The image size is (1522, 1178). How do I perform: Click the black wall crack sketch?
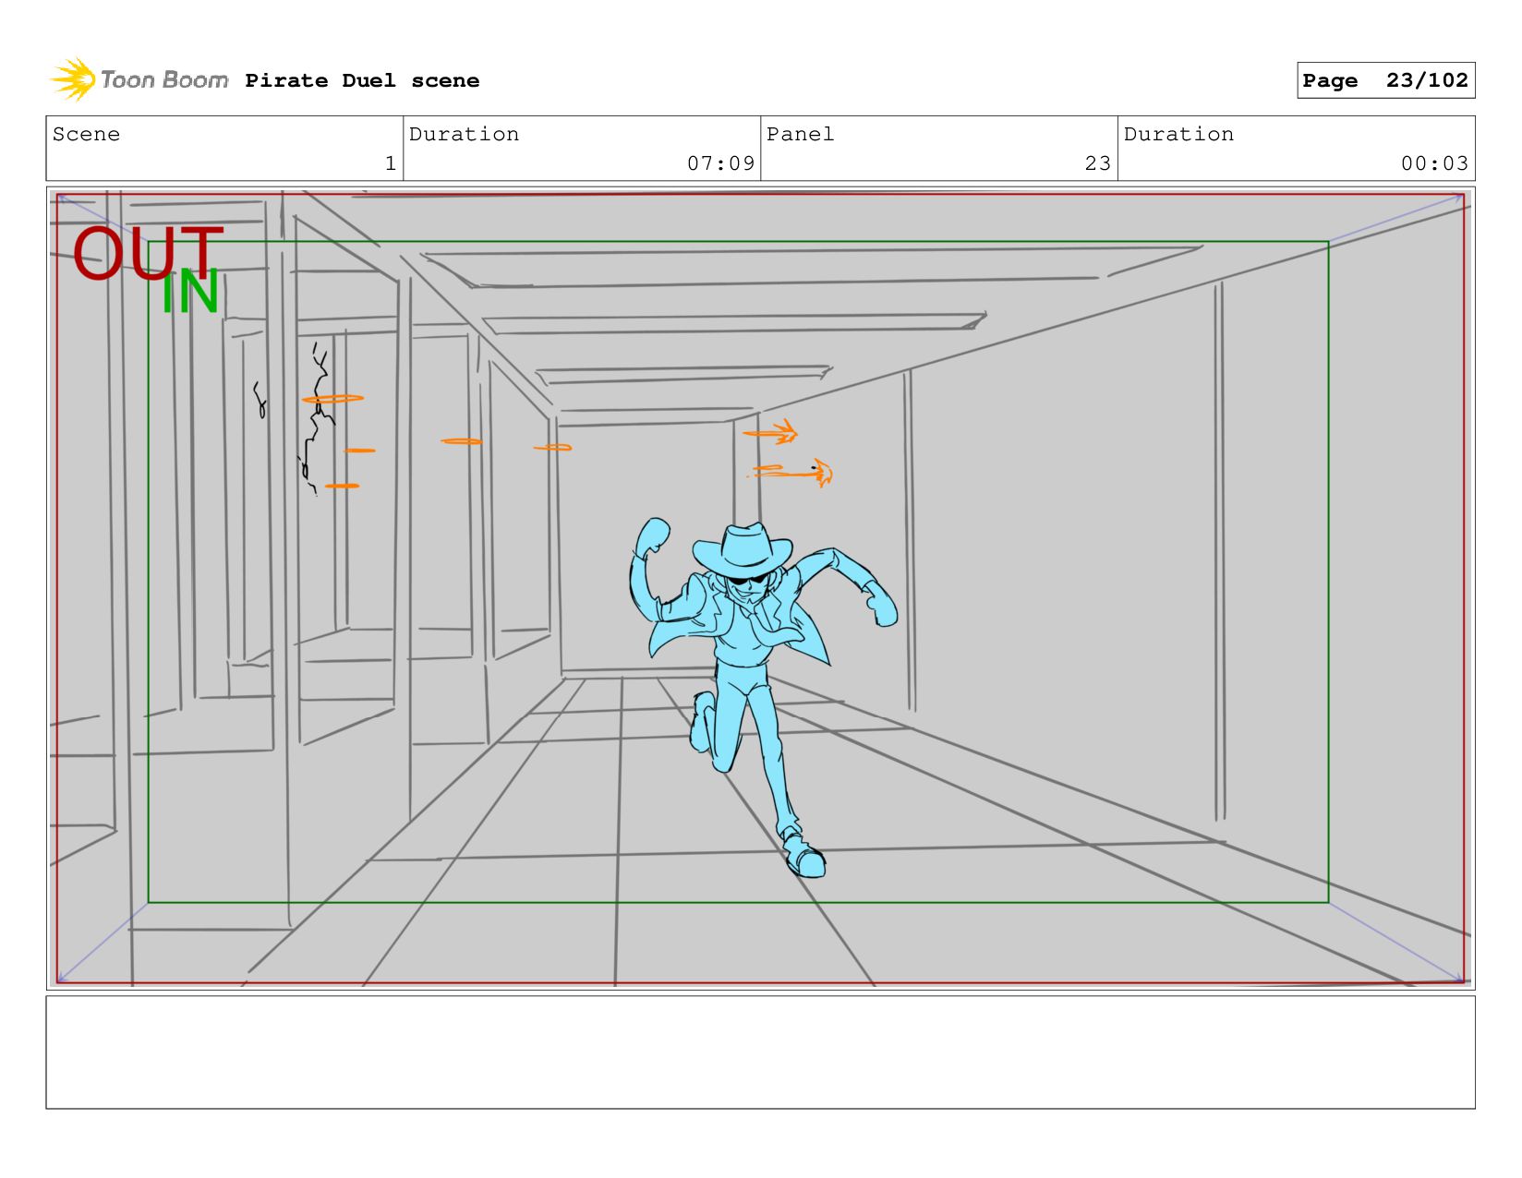coord(316,417)
